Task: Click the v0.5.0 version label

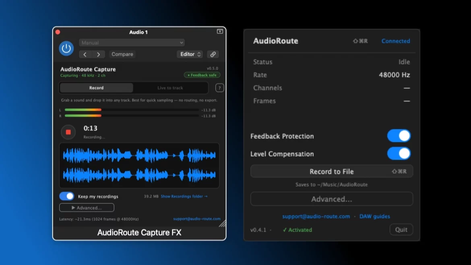Action: 213,68
